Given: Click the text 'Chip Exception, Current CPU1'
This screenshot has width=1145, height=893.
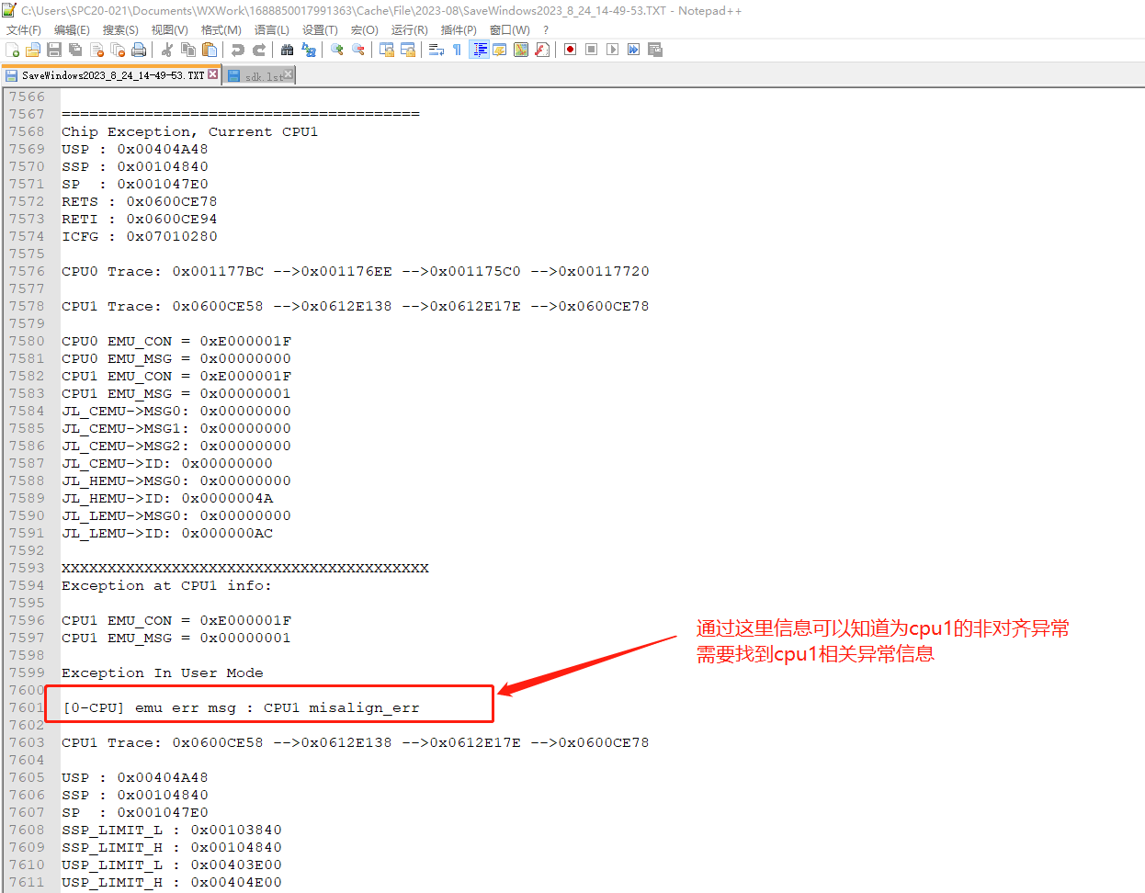Looking at the screenshot, I should (x=190, y=131).
